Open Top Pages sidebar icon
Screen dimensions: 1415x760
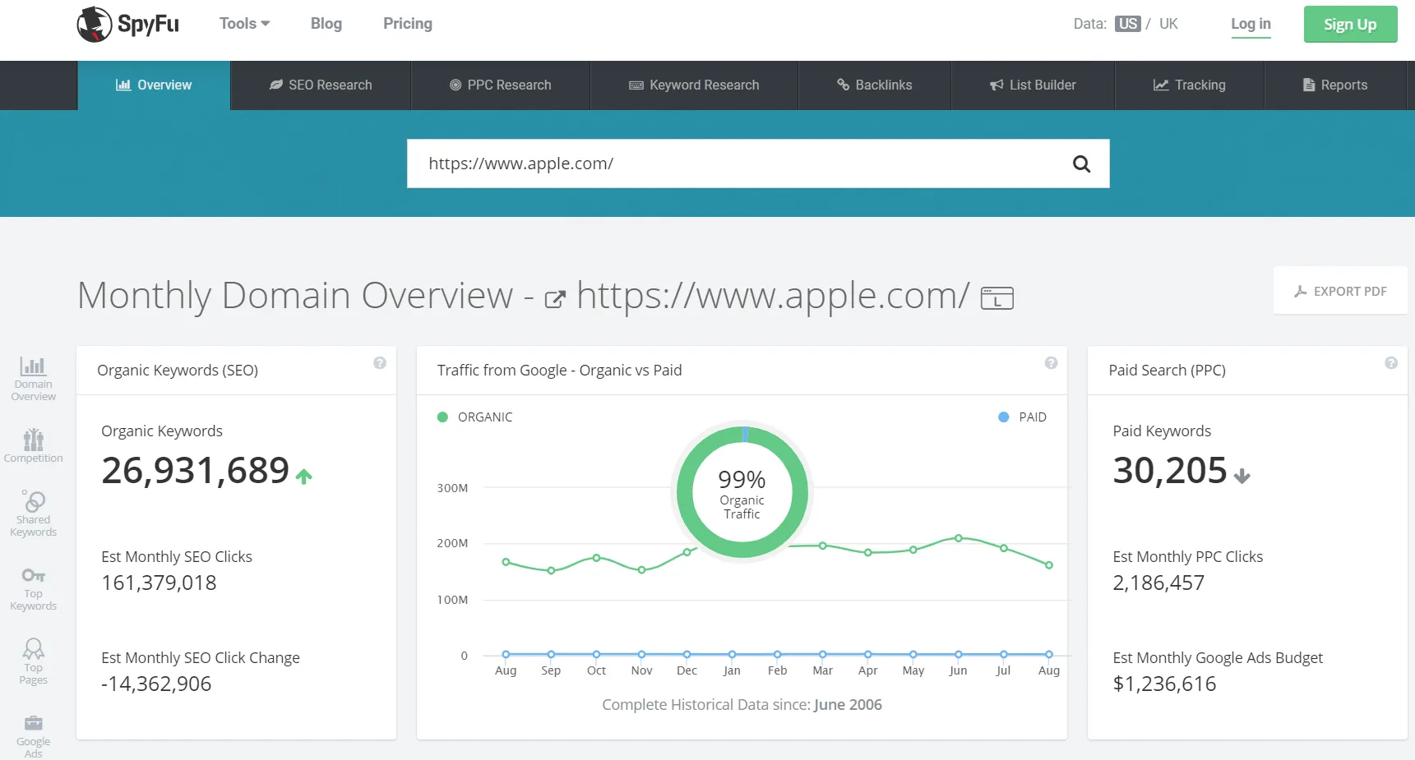(x=34, y=661)
